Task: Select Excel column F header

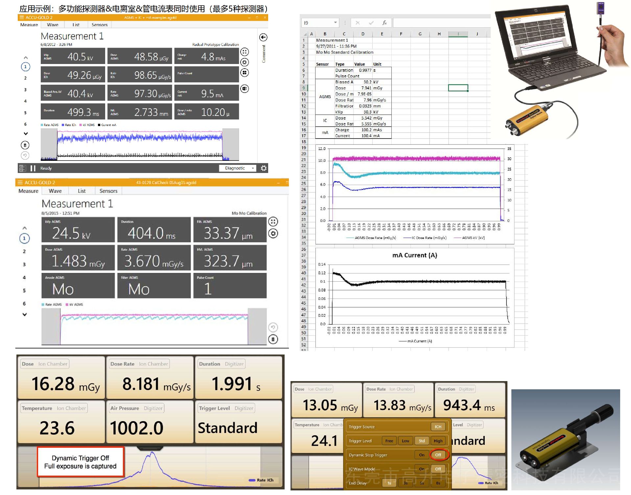Action: 401,34
